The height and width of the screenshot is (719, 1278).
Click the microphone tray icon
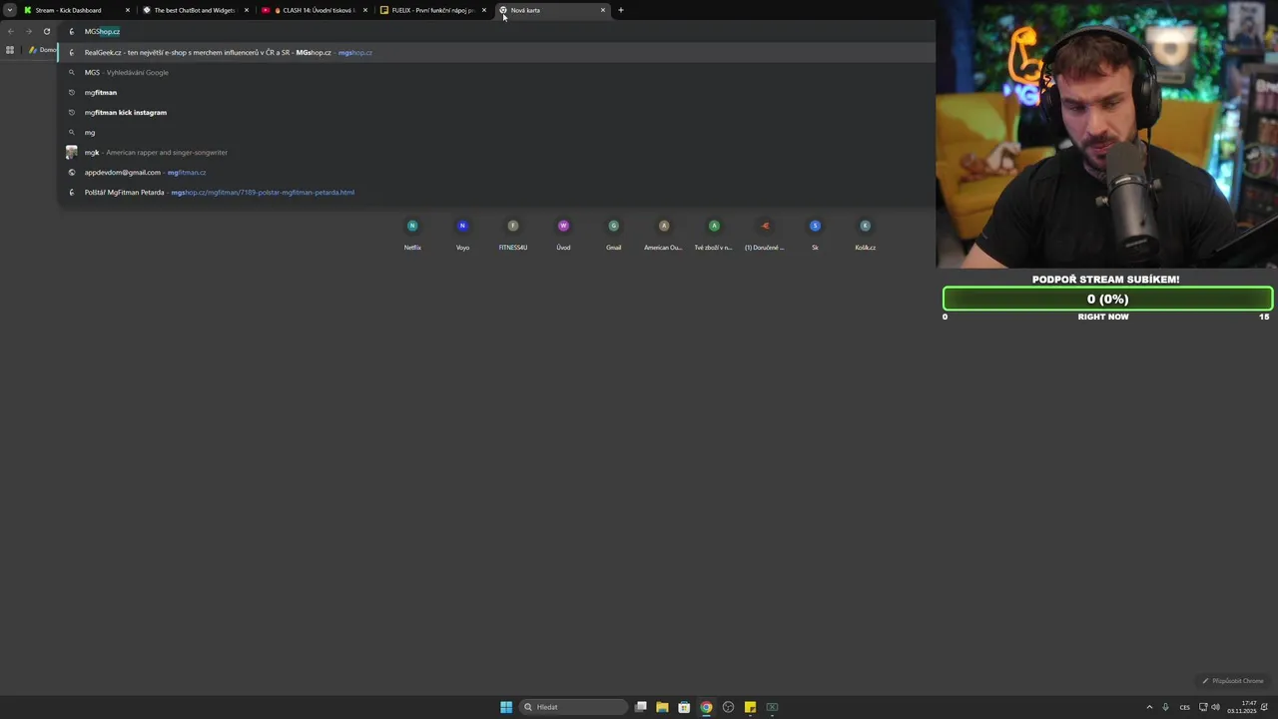pyautogui.click(x=1165, y=707)
